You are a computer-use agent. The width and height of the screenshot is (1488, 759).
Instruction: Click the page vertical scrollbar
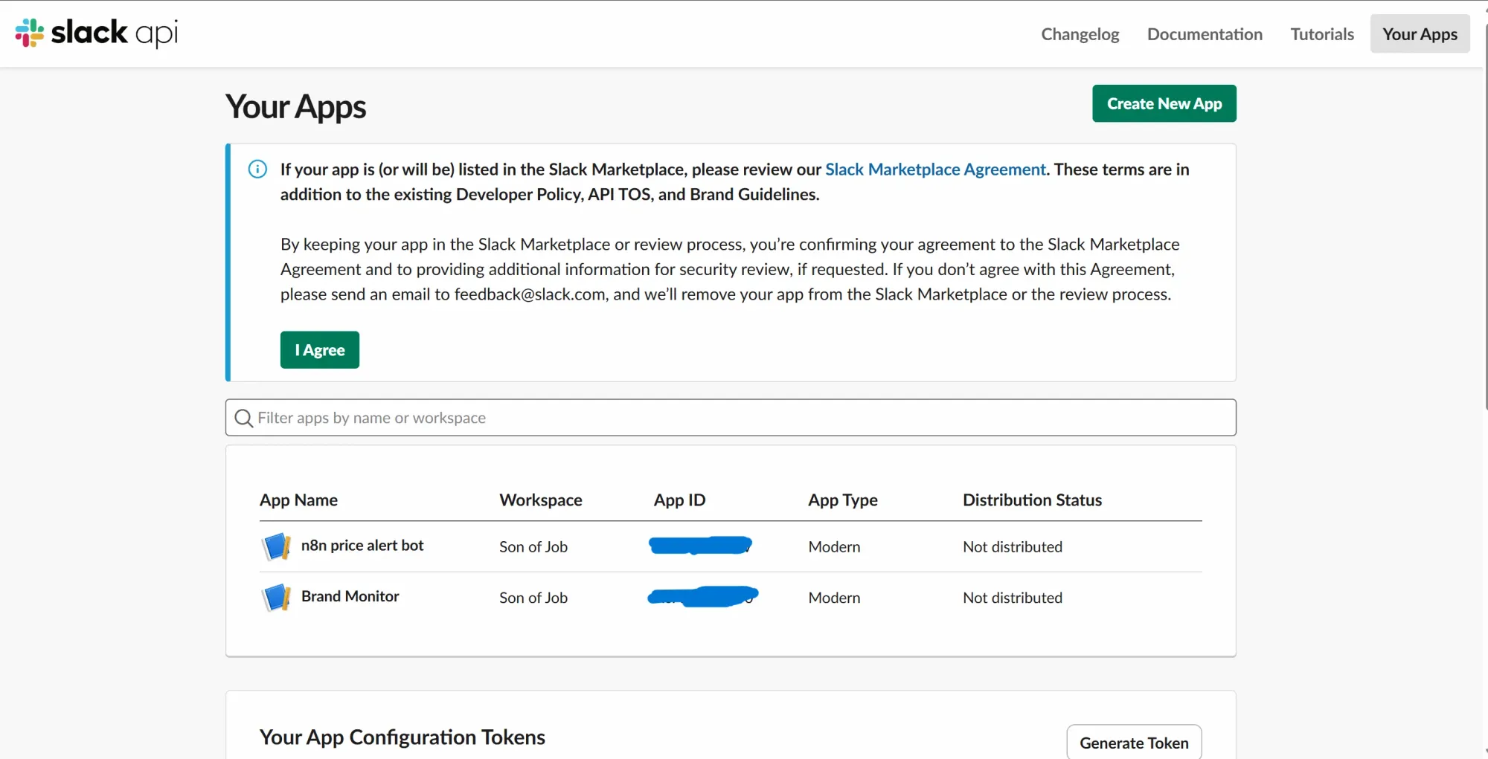[1485, 216]
